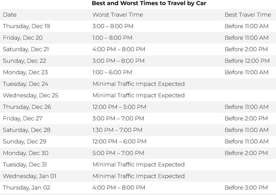The width and height of the screenshot is (276, 195).
Task: Select the 'Thursday, Jan 02' date cell
Action: pyautogui.click(x=26, y=188)
